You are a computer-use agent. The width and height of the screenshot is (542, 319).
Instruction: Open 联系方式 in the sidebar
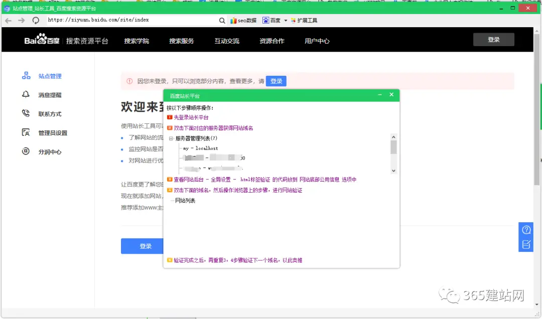pos(50,114)
